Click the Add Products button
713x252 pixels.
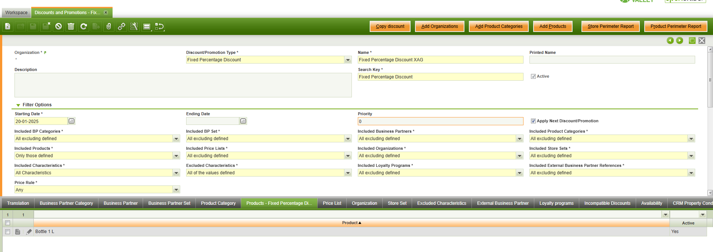[x=552, y=26]
